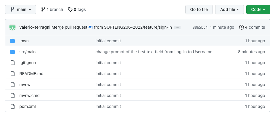
Task: Click the branch icon beside '1 branch'
Action: (43, 9)
